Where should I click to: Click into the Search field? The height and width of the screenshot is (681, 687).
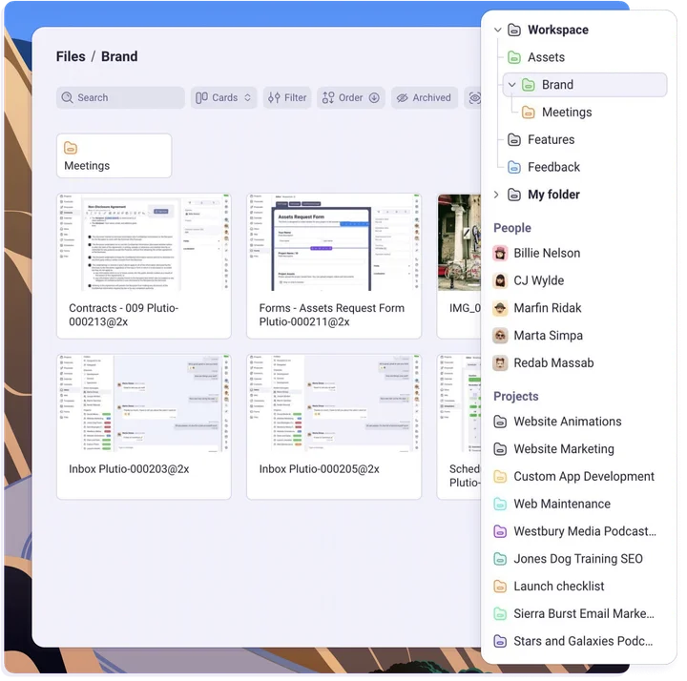click(x=120, y=97)
